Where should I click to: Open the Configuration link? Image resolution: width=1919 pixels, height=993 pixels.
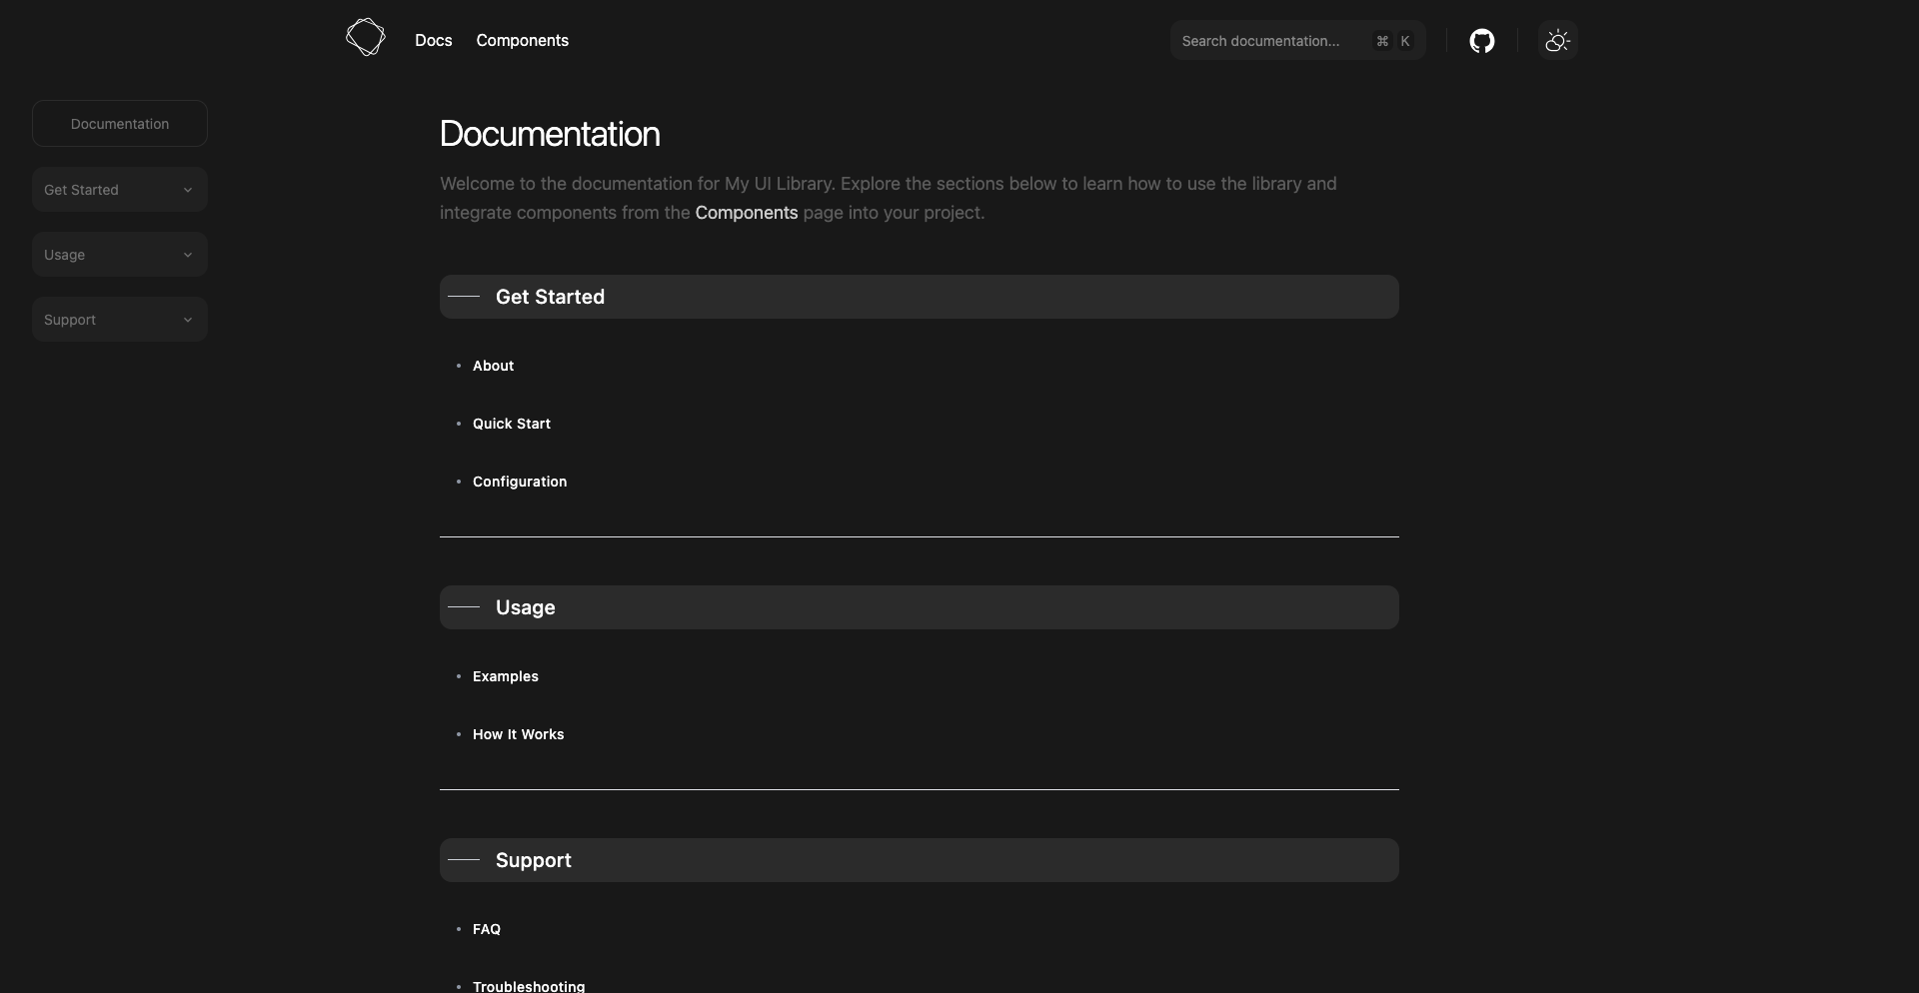click(520, 482)
